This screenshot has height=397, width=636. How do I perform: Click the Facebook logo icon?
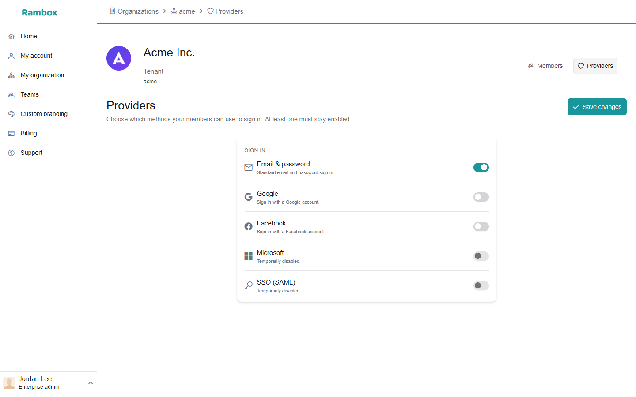tap(249, 226)
